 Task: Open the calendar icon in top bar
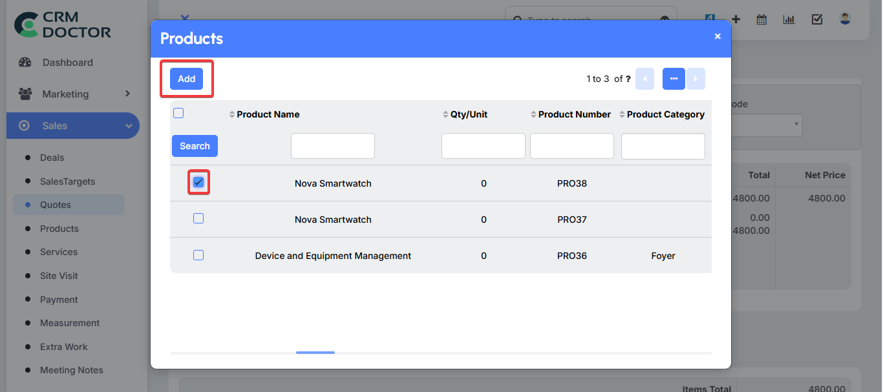(x=761, y=19)
